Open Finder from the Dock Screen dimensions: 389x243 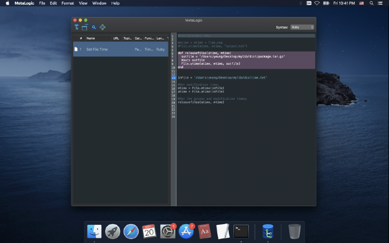coord(94,231)
